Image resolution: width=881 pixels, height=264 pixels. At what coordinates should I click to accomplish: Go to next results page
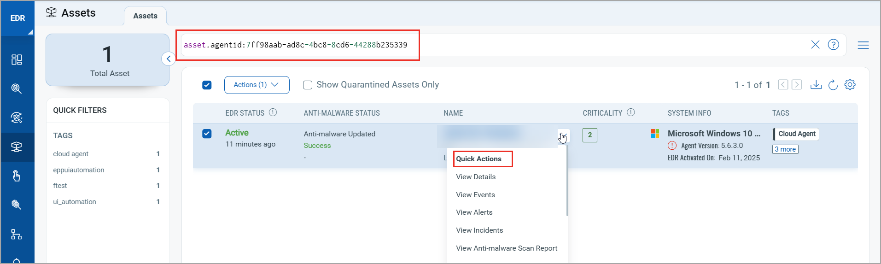(x=797, y=85)
